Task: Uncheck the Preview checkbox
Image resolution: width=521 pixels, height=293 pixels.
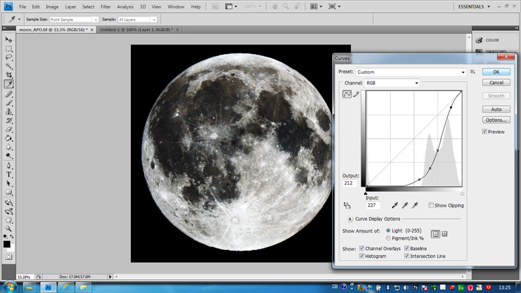Action: coord(485,132)
